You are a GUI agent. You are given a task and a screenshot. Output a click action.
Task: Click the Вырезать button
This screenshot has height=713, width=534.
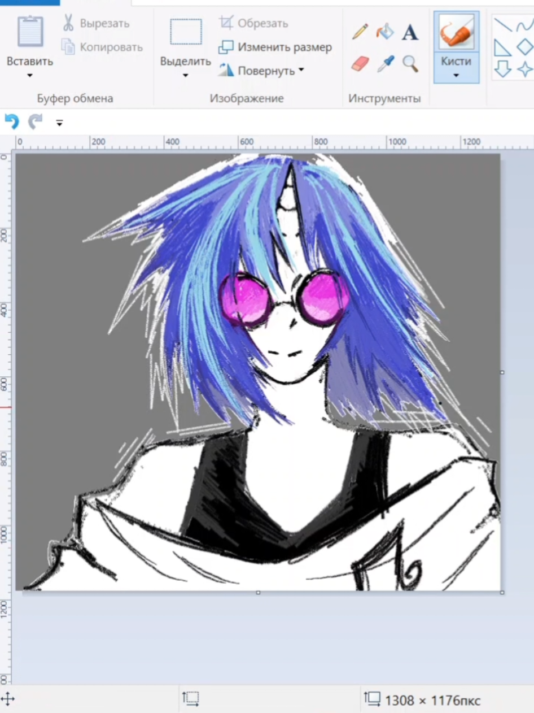tap(95, 24)
